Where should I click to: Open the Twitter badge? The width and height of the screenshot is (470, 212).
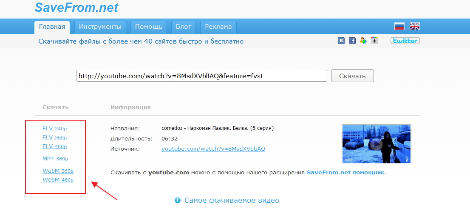coord(405,41)
